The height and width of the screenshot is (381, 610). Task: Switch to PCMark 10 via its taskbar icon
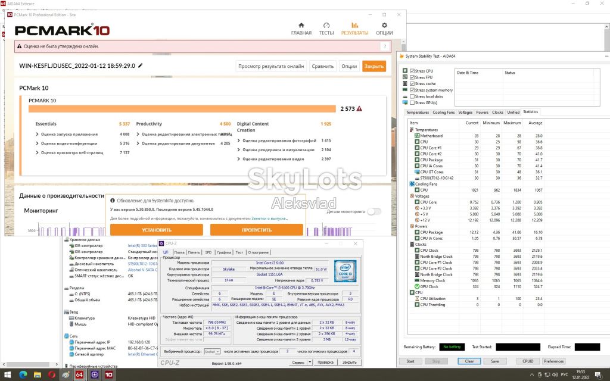tap(108, 375)
